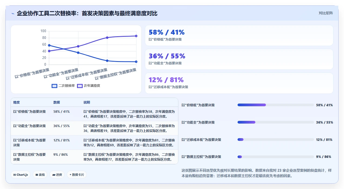Click the 二次替换率 legend color box
This screenshot has height=189, width=344.
click(x=54, y=86)
